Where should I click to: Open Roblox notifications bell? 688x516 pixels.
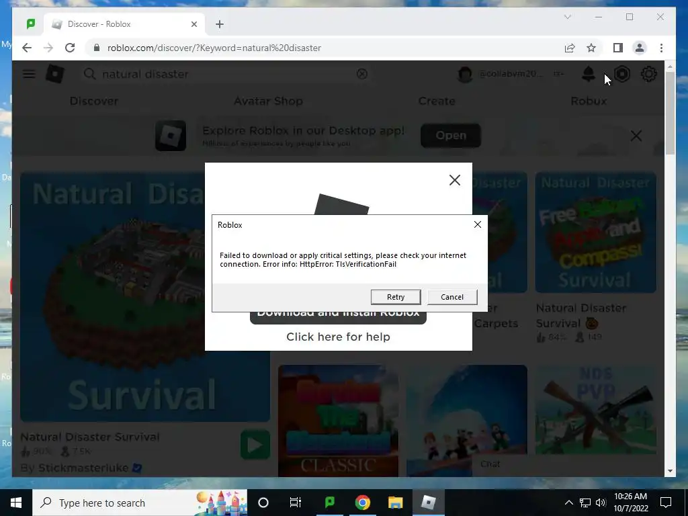[x=589, y=74]
